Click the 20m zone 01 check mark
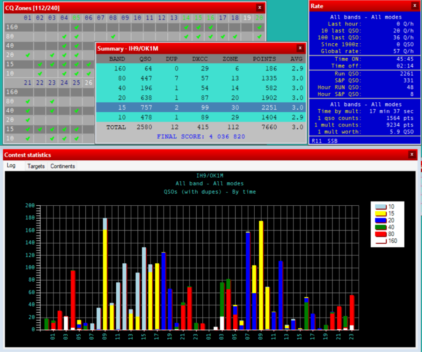This screenshot has width=422, height=352. coord(28,55)
